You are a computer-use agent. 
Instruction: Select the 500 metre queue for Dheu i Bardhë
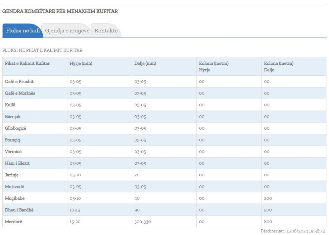point(268,210)
